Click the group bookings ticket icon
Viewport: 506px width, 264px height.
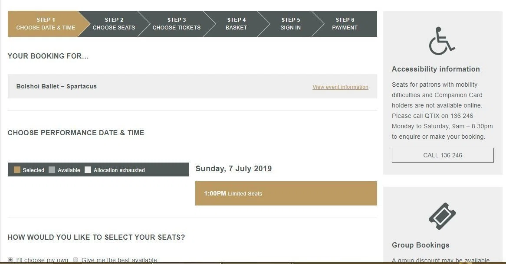tap(442, 216)
